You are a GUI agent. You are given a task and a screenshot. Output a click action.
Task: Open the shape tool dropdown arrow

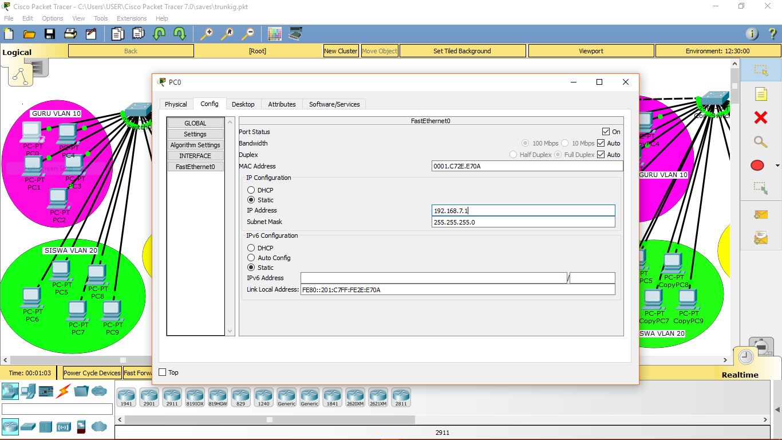tap(777, 165)
